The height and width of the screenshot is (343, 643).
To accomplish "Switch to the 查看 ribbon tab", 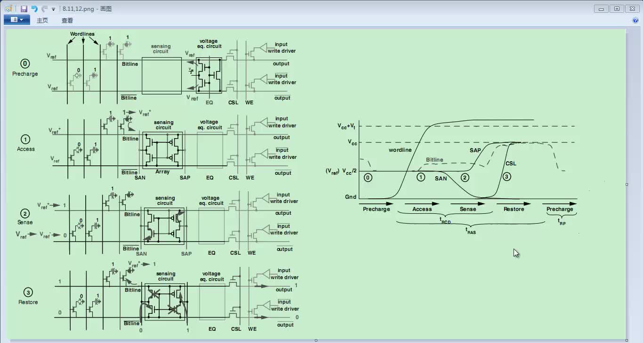I will (67, 20).
